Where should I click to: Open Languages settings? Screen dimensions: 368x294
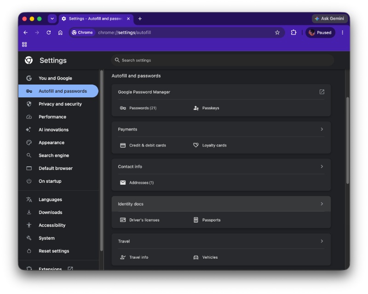pyautogui.click(x=58, y=199)
